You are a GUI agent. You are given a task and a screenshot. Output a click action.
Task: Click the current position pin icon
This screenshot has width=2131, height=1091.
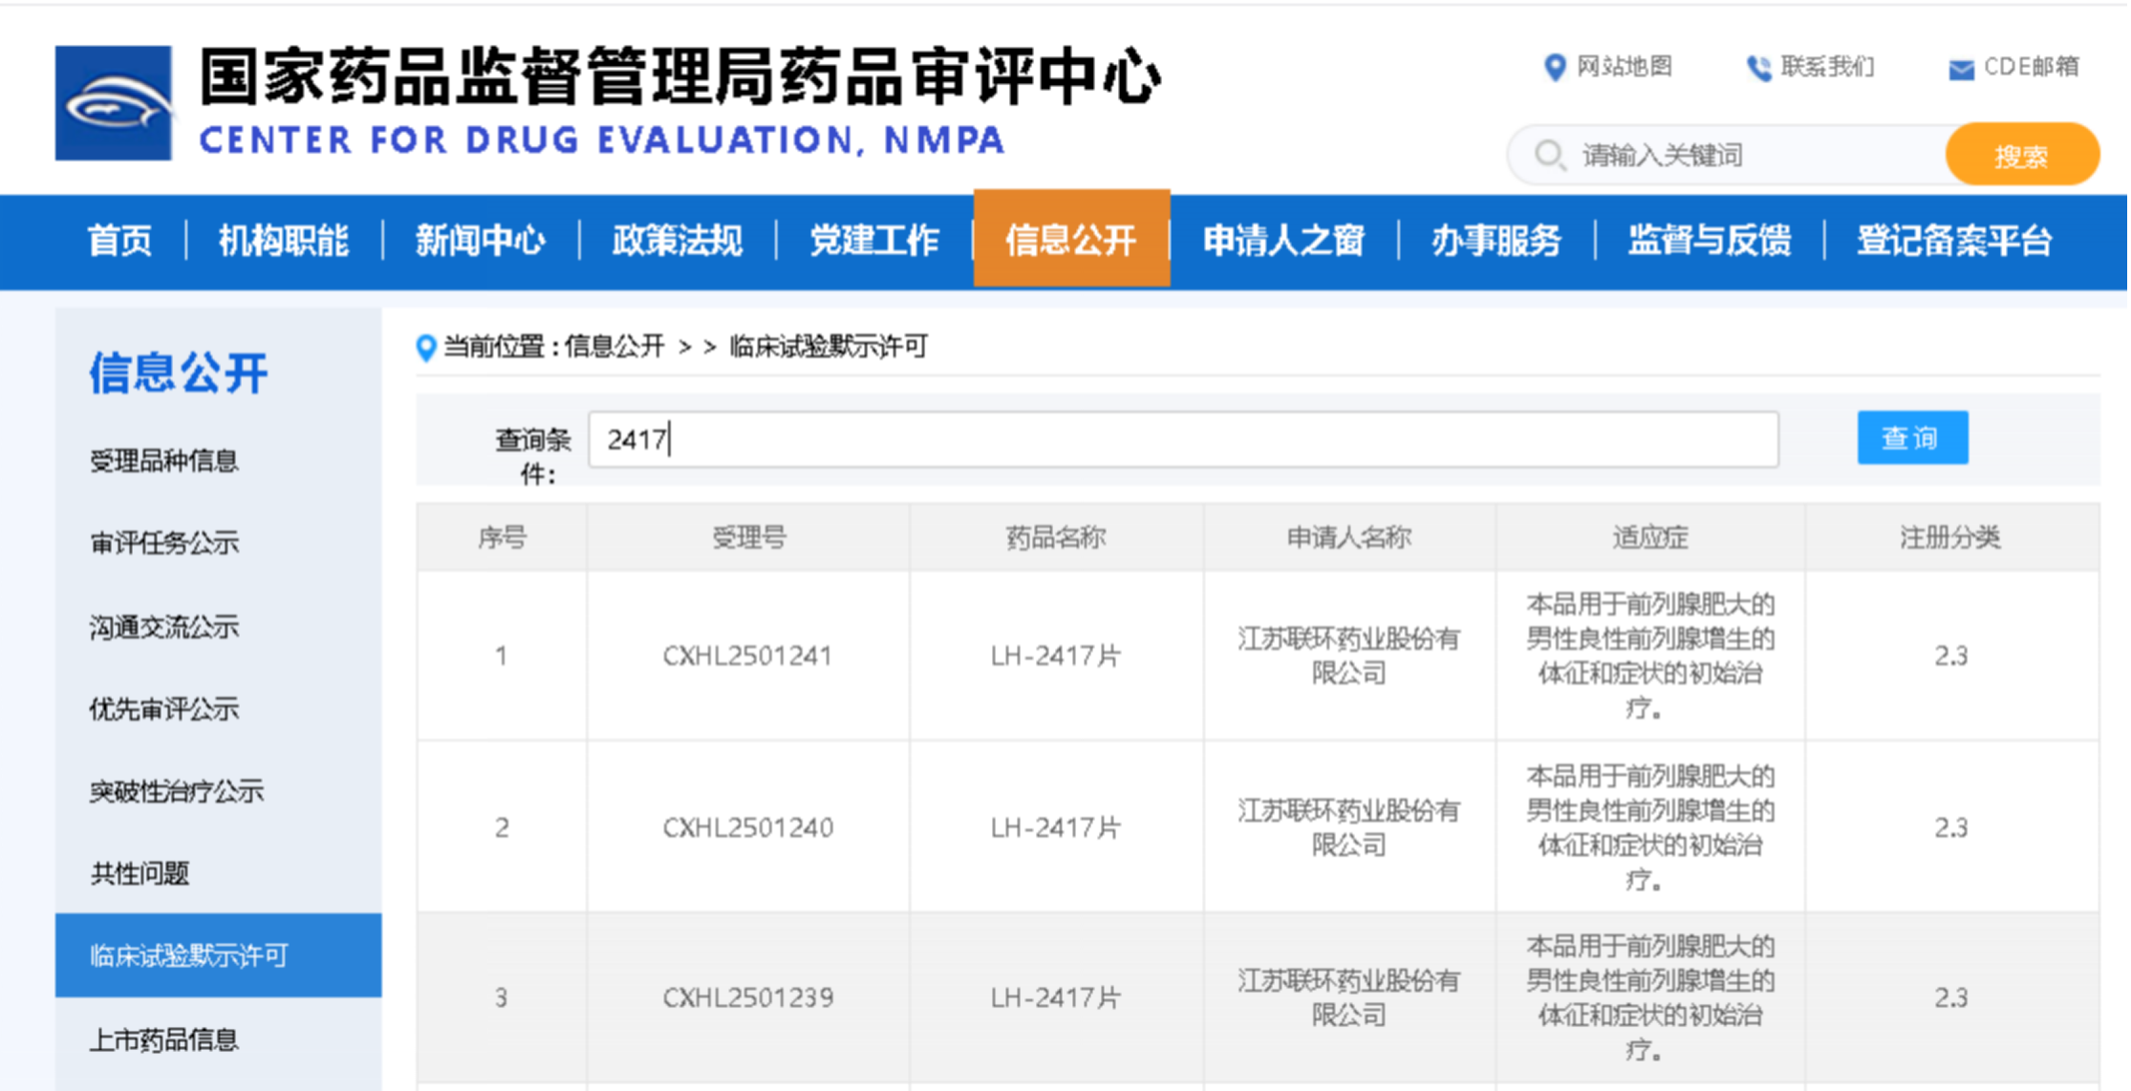click(426, 348)
